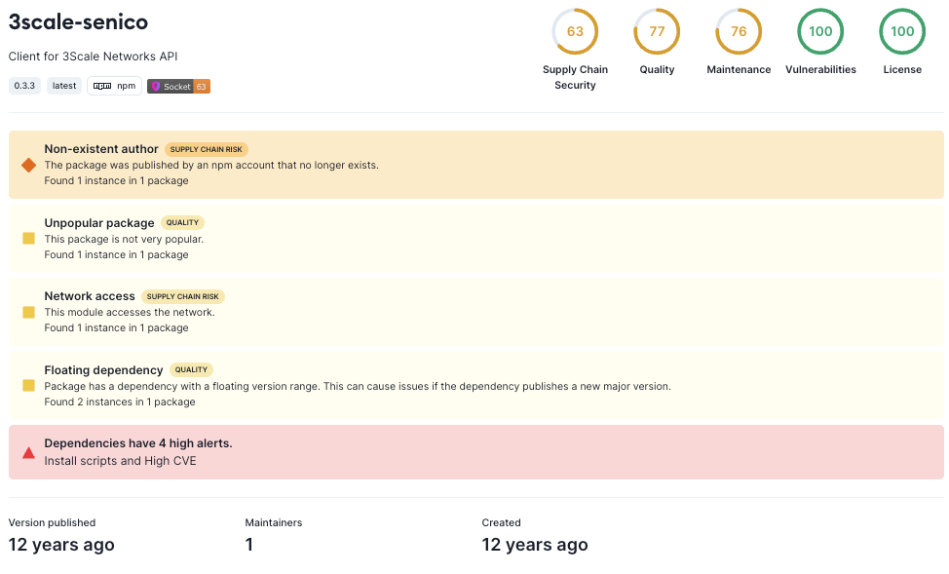Open the Non-existent author alert heading
Screen dimensions: 949x574
pos(101,149)
